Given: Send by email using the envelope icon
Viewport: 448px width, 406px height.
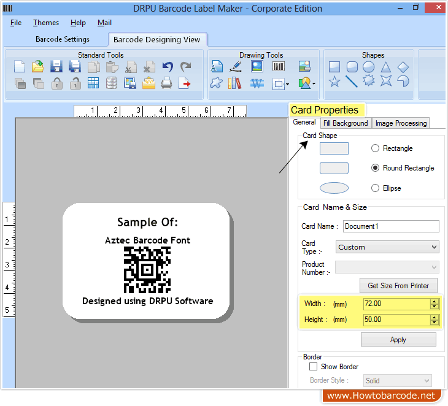Looking at the screenshot, I should click(x=149, y=83).
